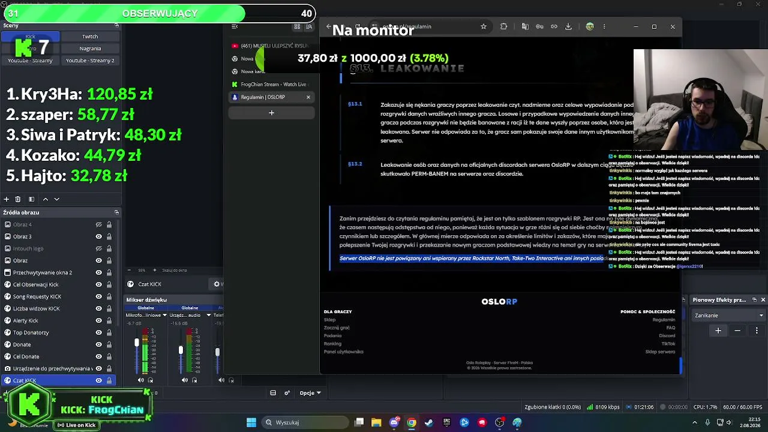The width and height of the screenshot is (768, 432).
Task: Open properties gear for Czat KICK source
Action: click(217, 284)
